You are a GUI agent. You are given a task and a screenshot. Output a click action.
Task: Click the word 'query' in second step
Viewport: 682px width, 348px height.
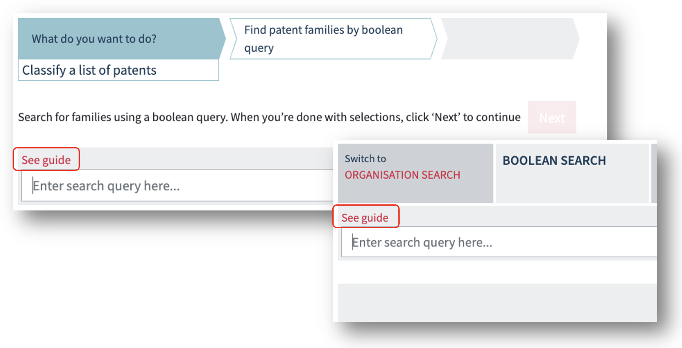tap(259, 48)
